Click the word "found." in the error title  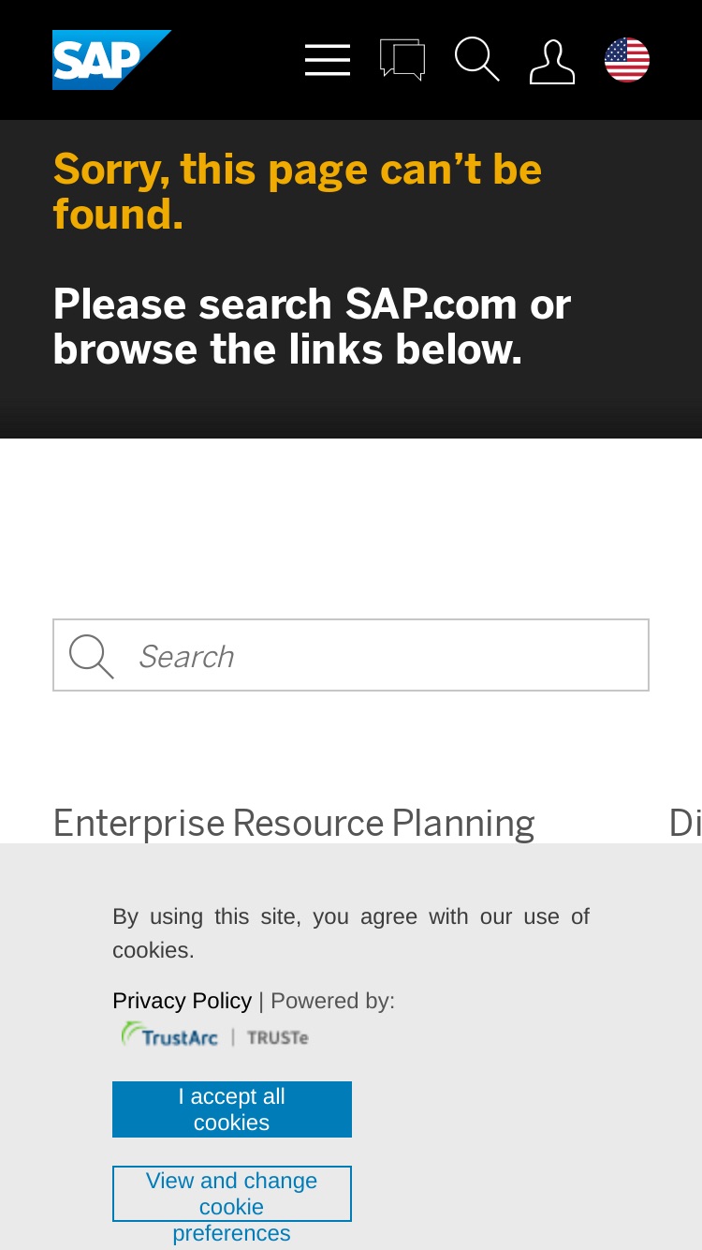pos(118,215)
